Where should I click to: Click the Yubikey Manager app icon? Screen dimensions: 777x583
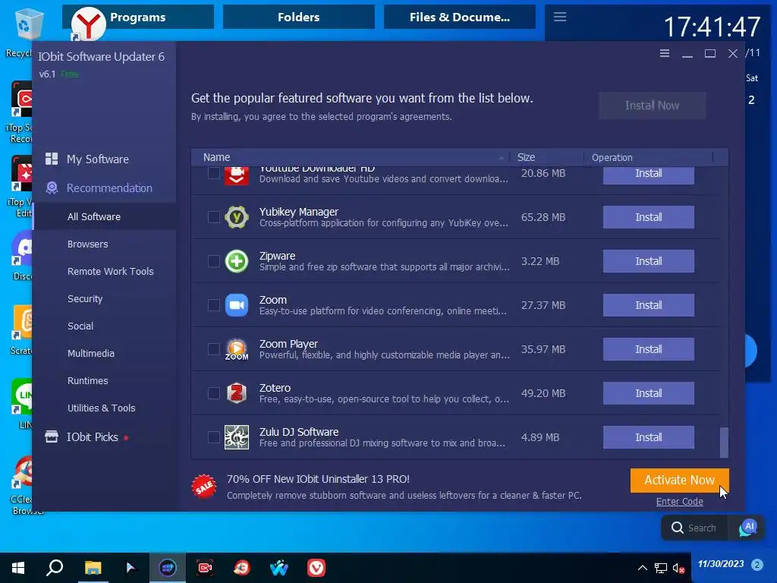pos(237,217)
